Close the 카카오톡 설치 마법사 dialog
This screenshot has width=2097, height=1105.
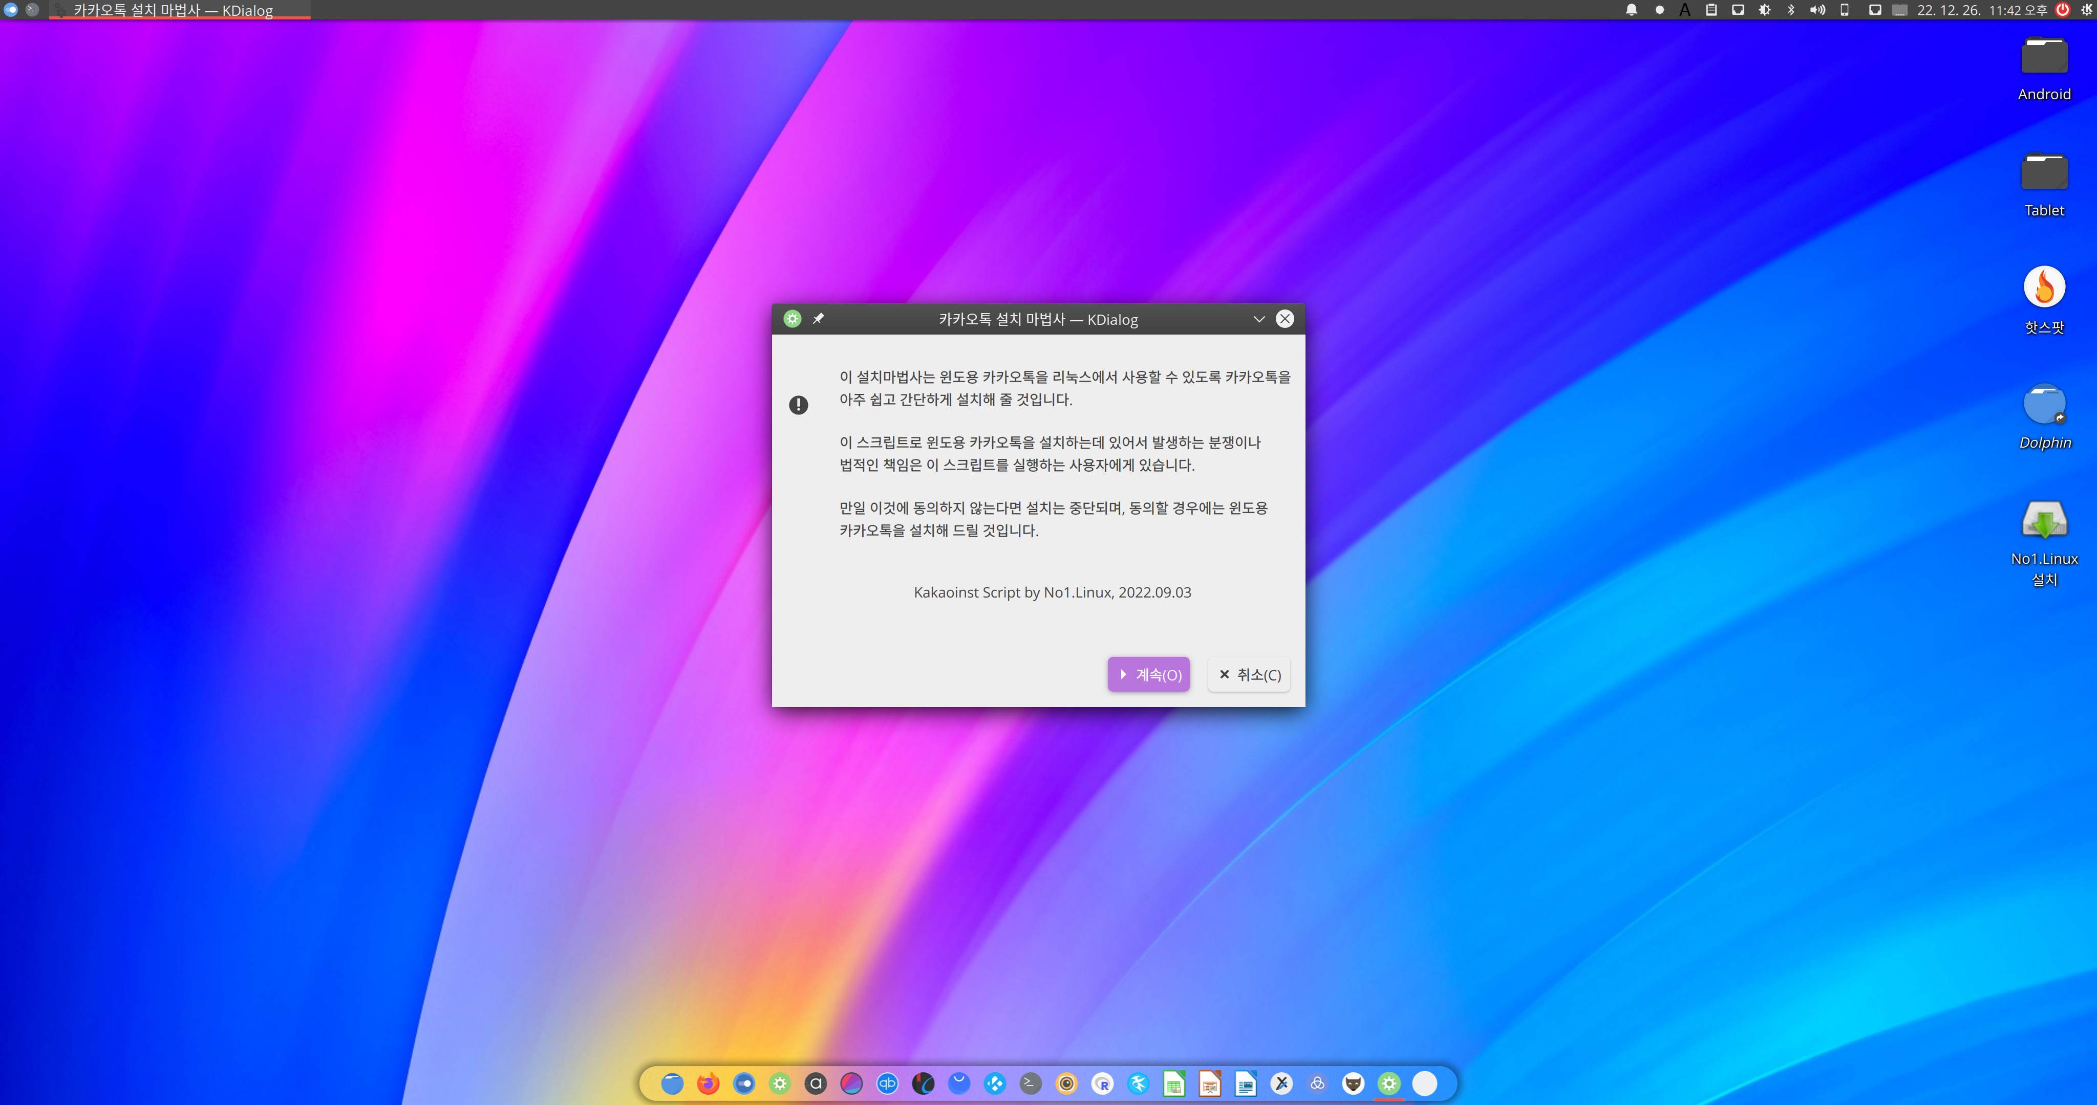1286,319
